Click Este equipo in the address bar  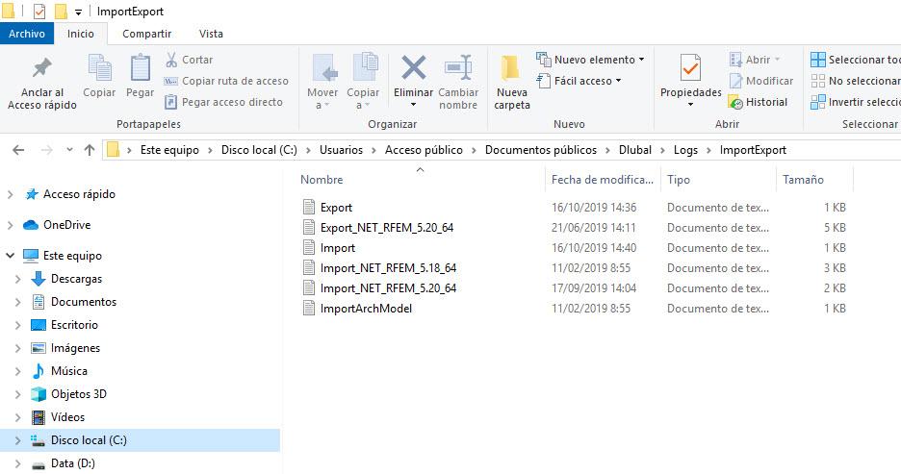169,150
